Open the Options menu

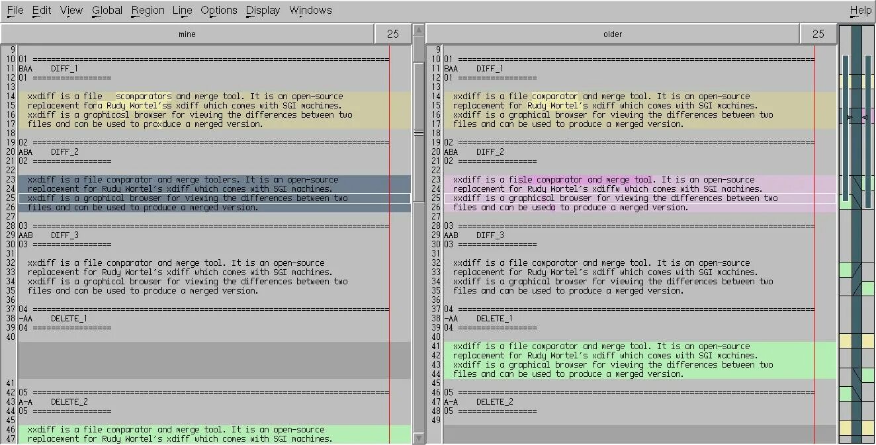[219, 10]
